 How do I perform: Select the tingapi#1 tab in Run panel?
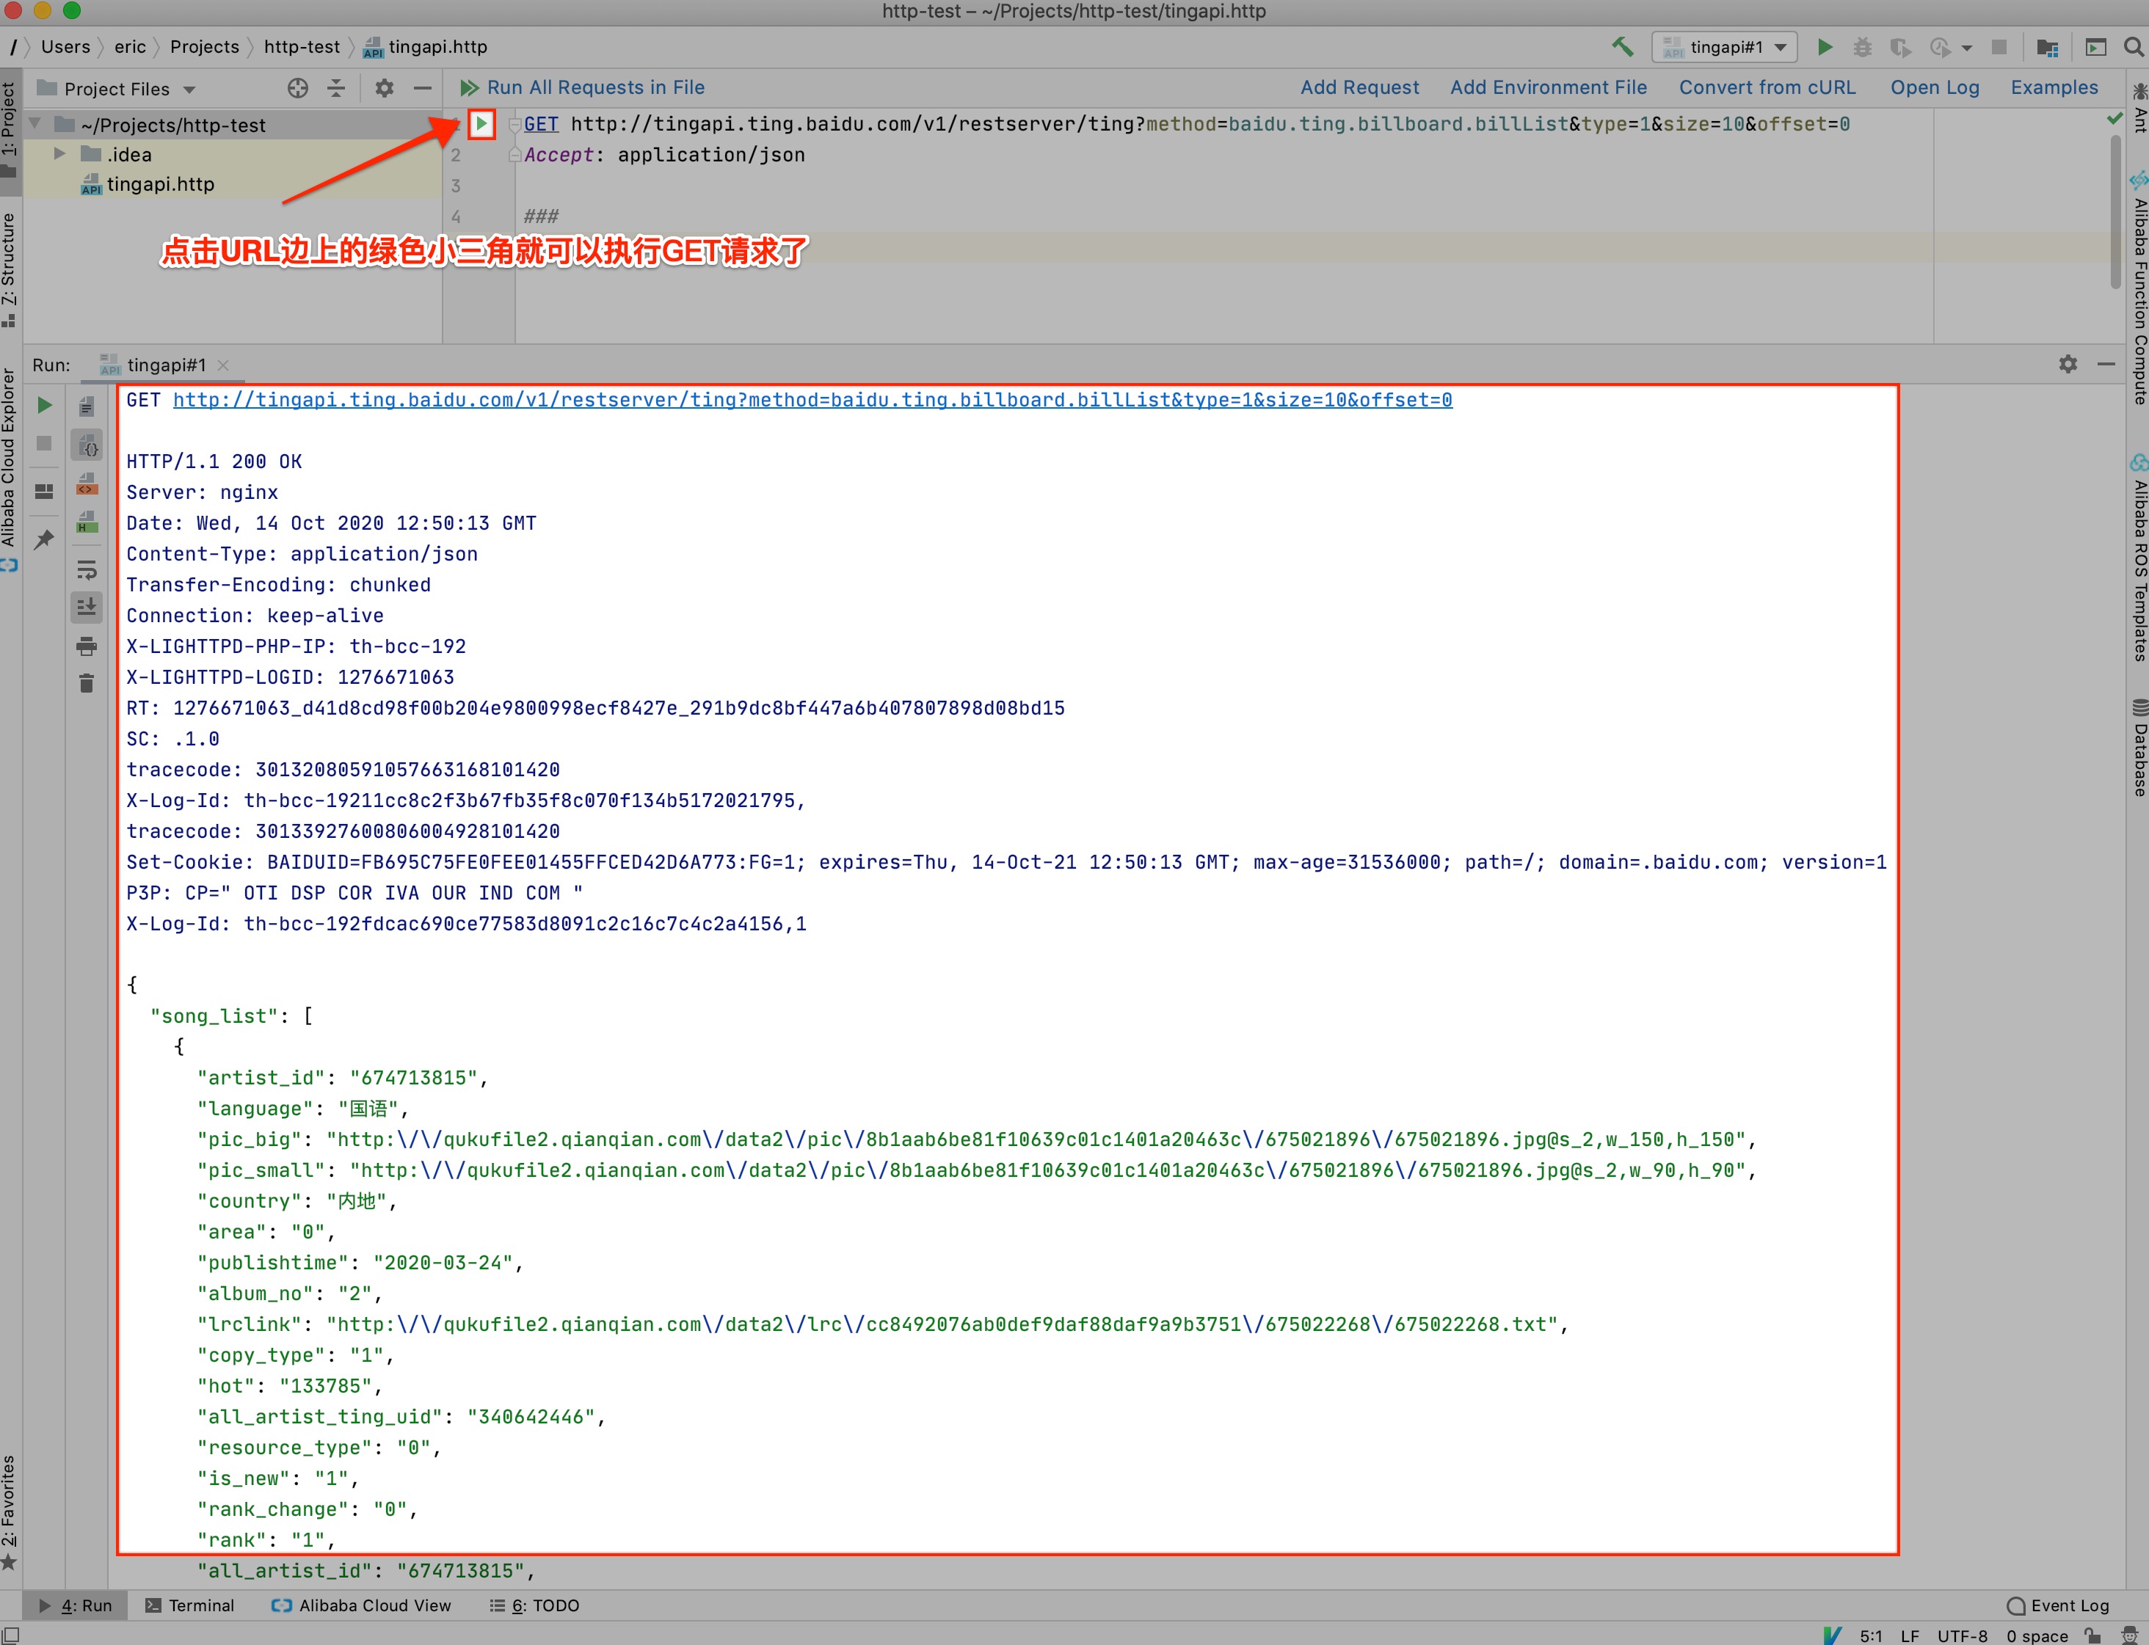(x=166, y=365)
